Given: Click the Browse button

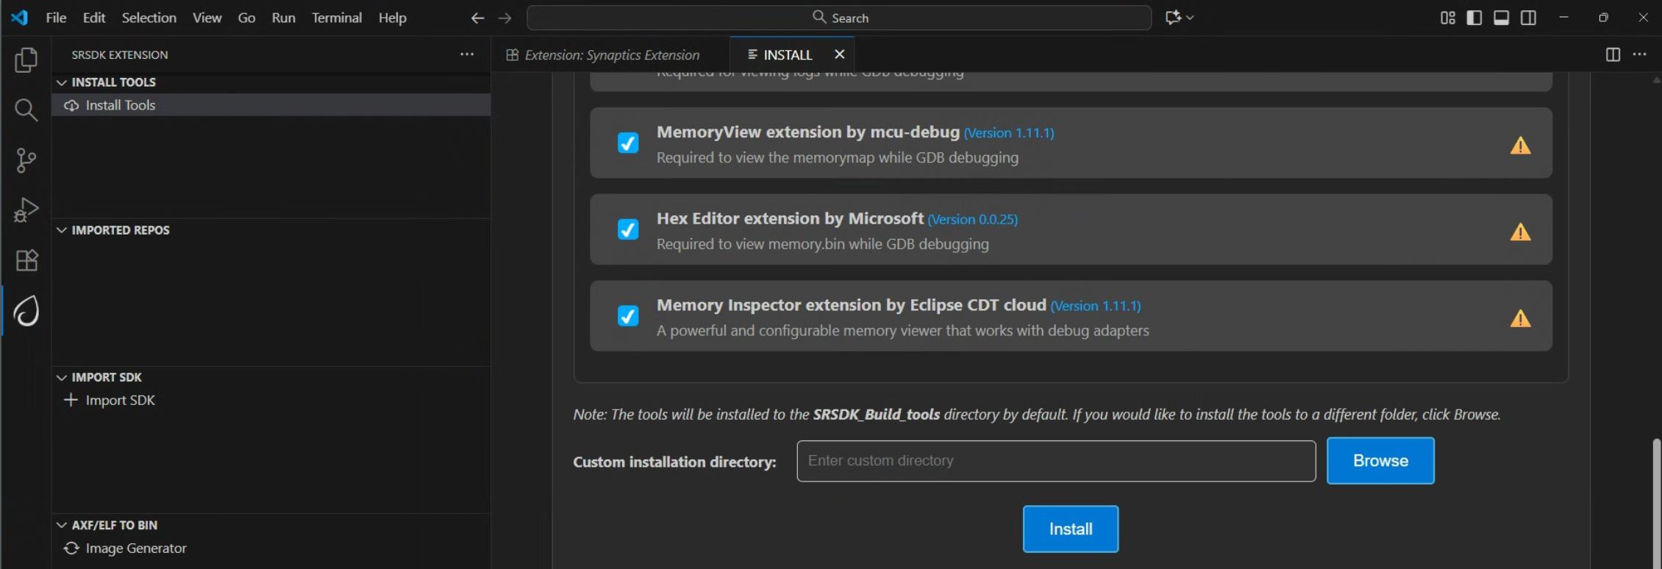Looking at the screenshot, I should tap(1380, 461).
